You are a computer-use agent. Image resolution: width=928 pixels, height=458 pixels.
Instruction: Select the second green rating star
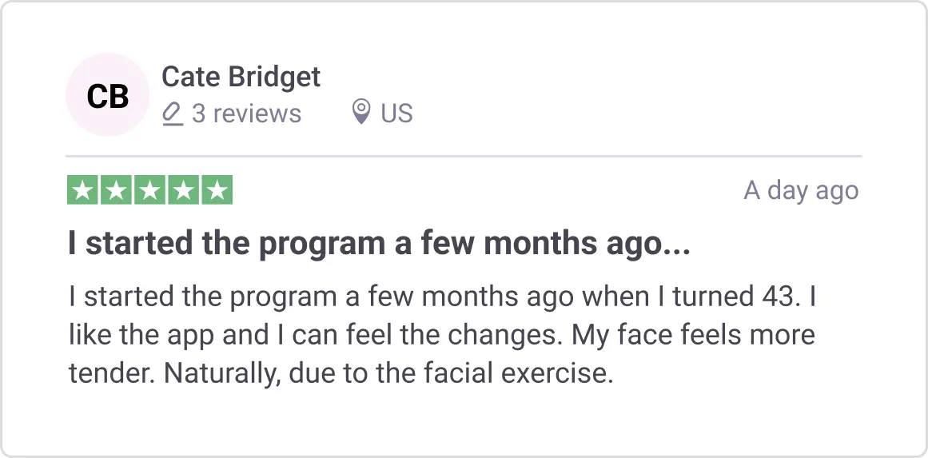click(x=115, y=190)
